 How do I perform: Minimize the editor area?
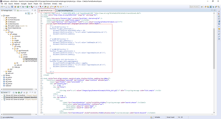point(212,10)
